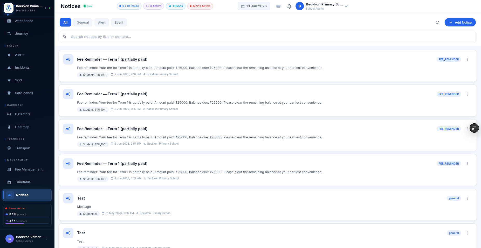This screenshot has width=481, height=248.
Task: Go to Fee Management in sidebar
Action: pyautogui.click(x=27, y=169)
